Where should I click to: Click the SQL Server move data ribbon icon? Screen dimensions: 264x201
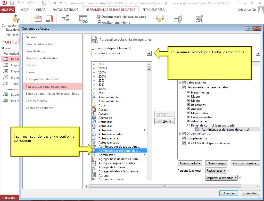pos(160,18)
